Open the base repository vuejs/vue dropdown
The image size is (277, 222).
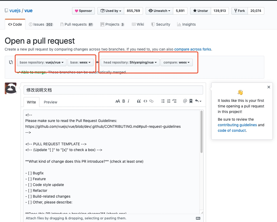(42, 62)
